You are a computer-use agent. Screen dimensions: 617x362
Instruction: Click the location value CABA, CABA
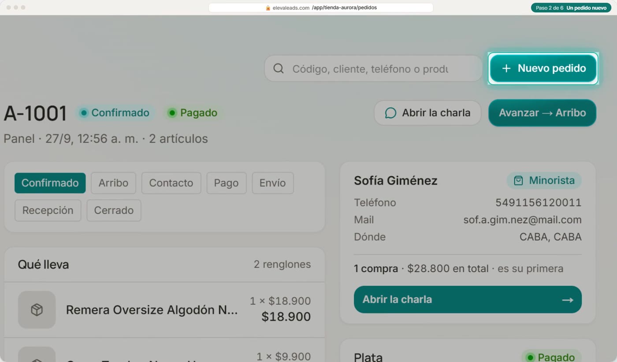point(550,237)
